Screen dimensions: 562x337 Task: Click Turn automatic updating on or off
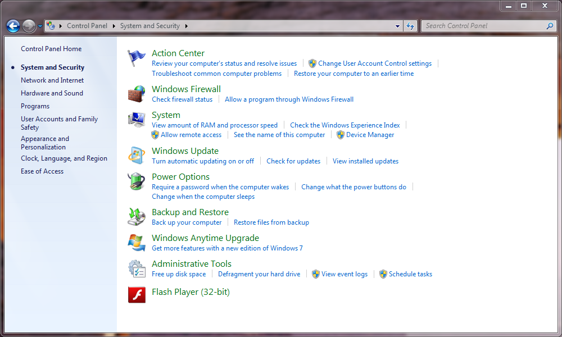[x=203, y=161]
